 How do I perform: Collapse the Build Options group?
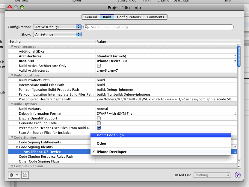(12, 104)
